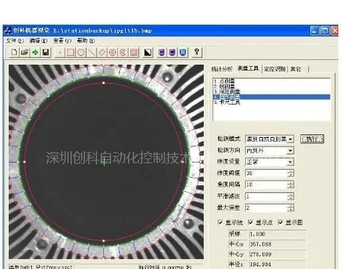Click the green arrow next-image icon
Screen dimensions: 343x269
click(35, 53)
